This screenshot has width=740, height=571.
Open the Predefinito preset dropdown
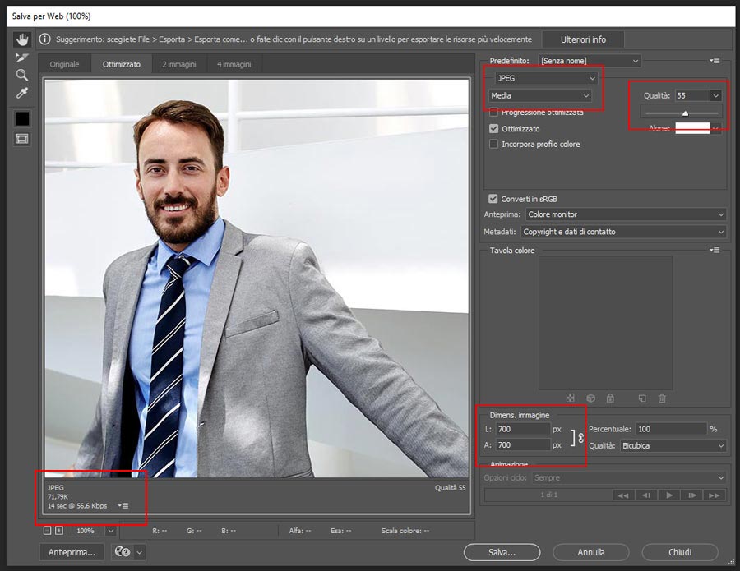[590, 61]
